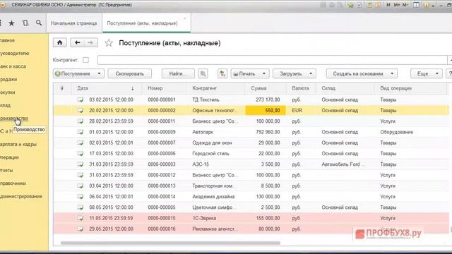
Task: Close the Поступление (акты, накладные) tab
Action: pyautogui.click(x=185, y=19)
